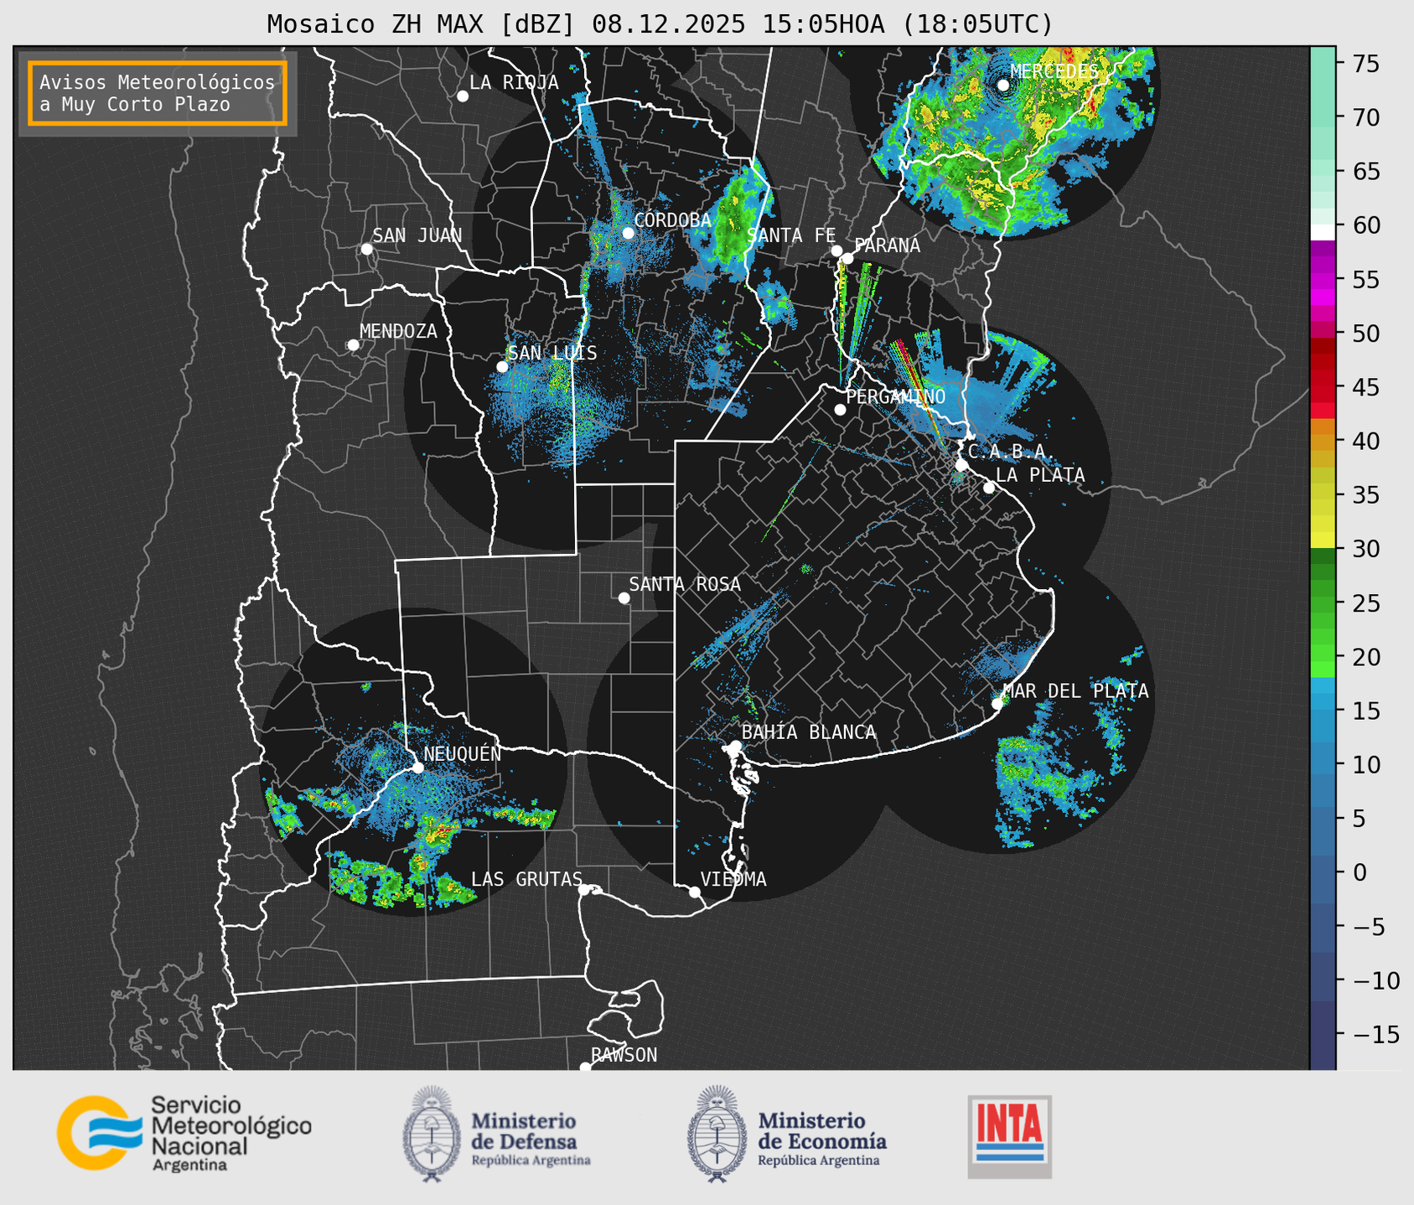The width and height of the screenshot is (1414, 1205).
Task: Click the CÓRDOBA city marker dot
Action: 629,233
